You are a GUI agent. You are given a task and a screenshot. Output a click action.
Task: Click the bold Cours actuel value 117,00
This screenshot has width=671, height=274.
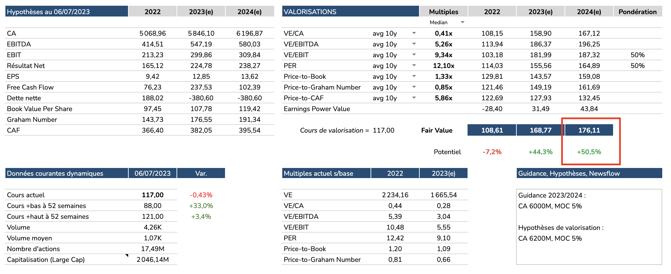tap(153, 195)
